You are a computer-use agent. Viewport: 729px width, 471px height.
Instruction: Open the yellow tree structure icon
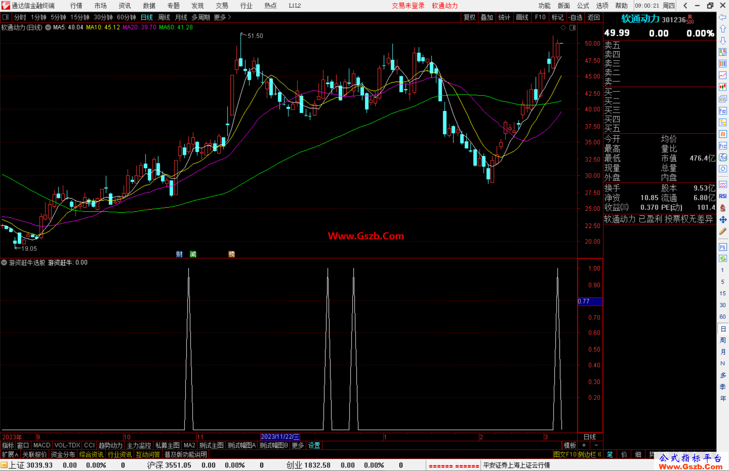[x=723, y=122]
